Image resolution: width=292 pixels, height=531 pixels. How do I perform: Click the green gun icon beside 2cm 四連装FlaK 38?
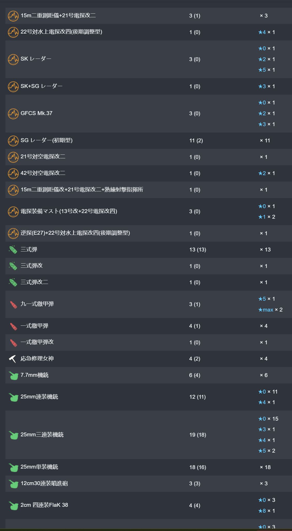(13, 505)
